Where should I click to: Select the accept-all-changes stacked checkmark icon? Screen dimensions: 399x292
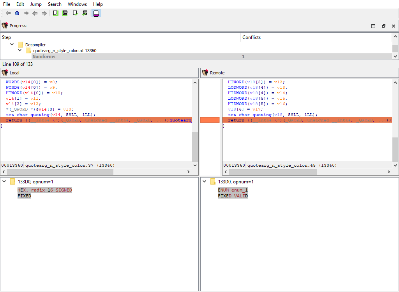click(85, 13)
